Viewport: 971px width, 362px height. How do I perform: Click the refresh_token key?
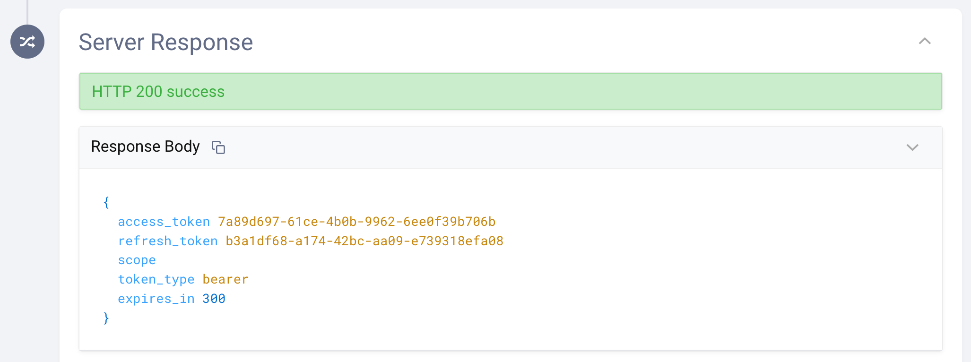coord(168,241)
